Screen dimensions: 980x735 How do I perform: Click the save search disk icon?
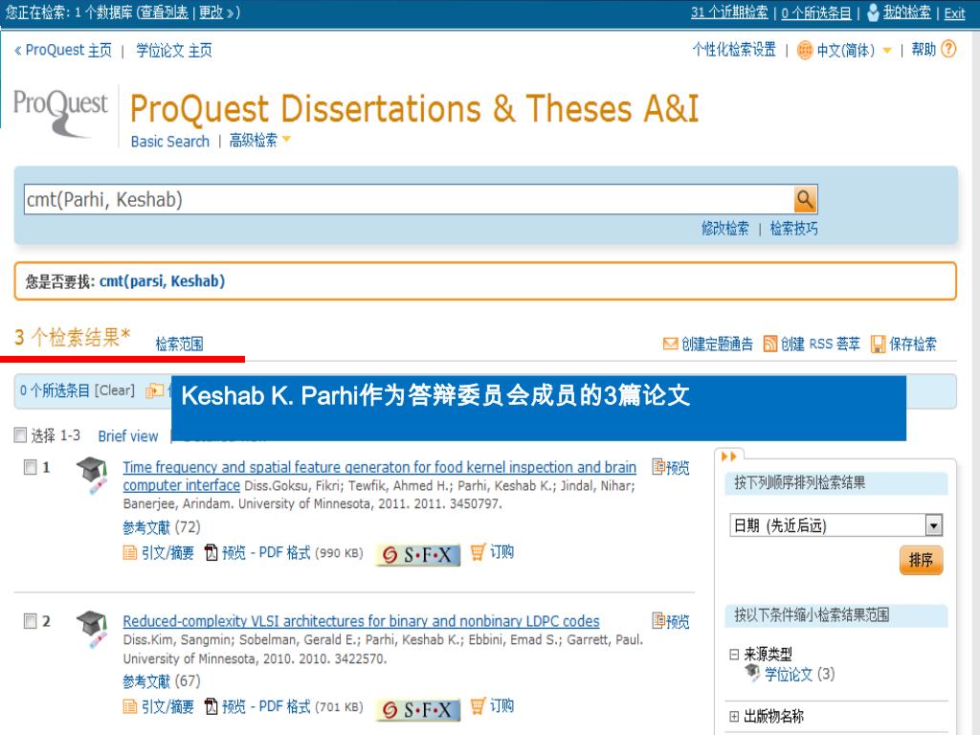(879, 344)
